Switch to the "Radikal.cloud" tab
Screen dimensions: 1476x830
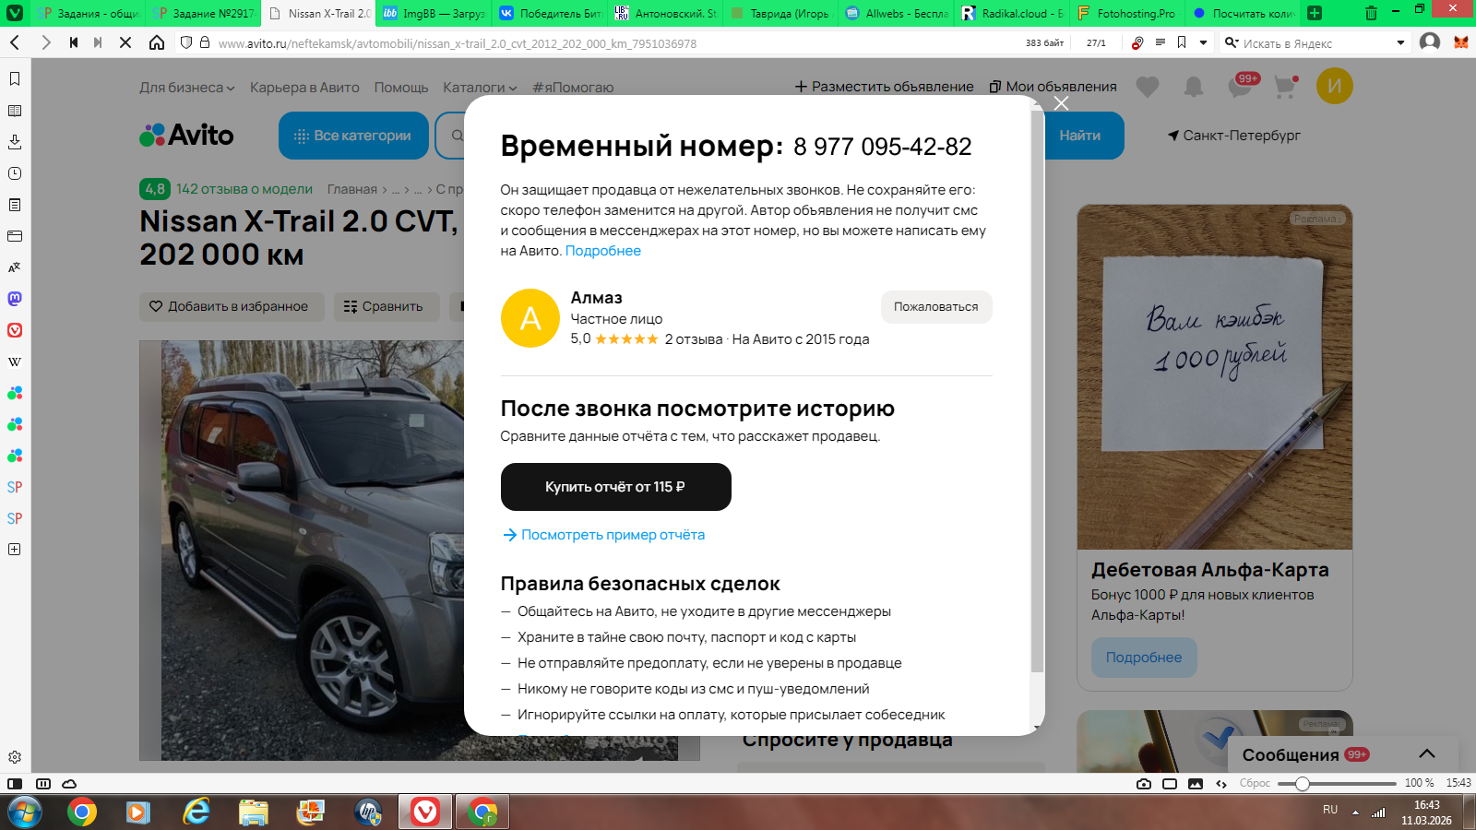1013,13
